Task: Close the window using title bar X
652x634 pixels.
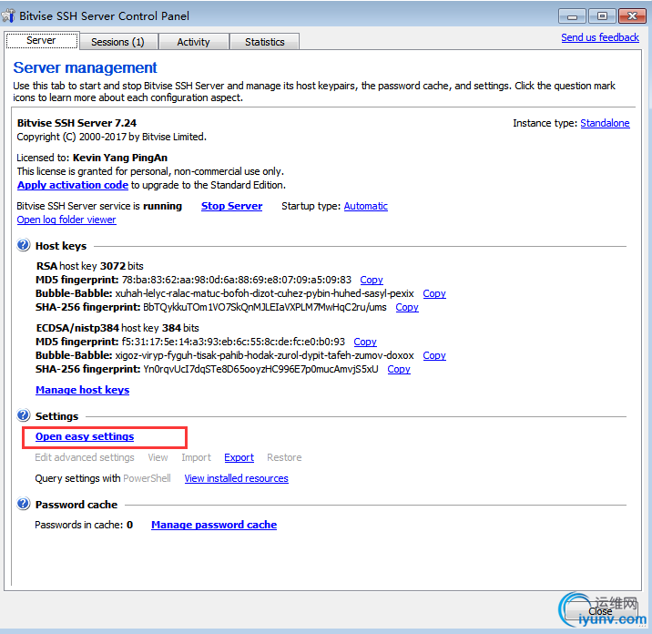Action: tap(632, 16)
